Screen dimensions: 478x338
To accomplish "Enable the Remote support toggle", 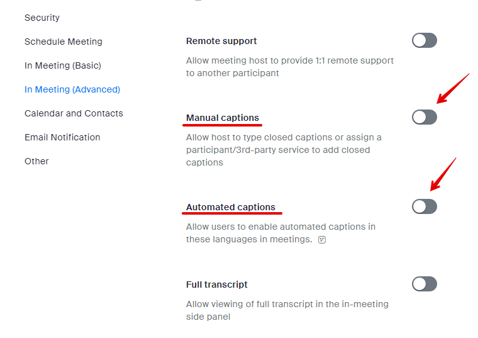I will [424, 41].
